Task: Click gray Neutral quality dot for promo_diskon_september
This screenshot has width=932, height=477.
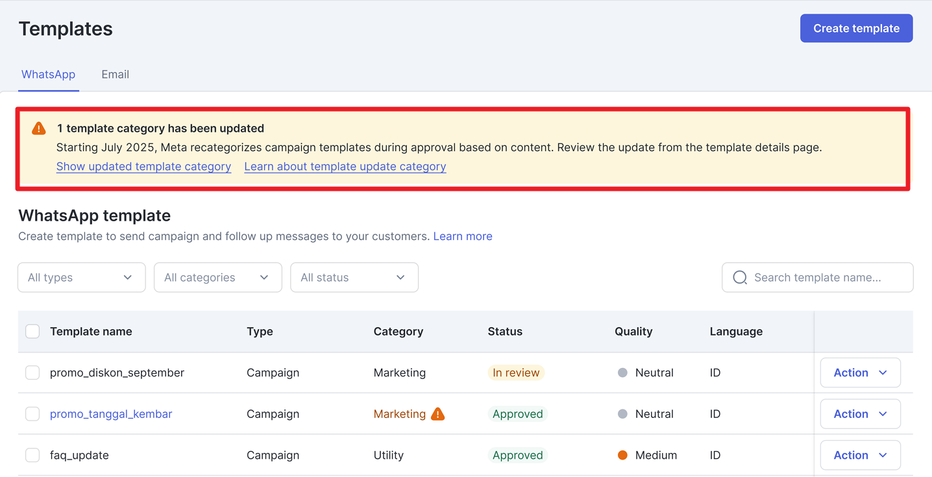Action: pos(622,373)
